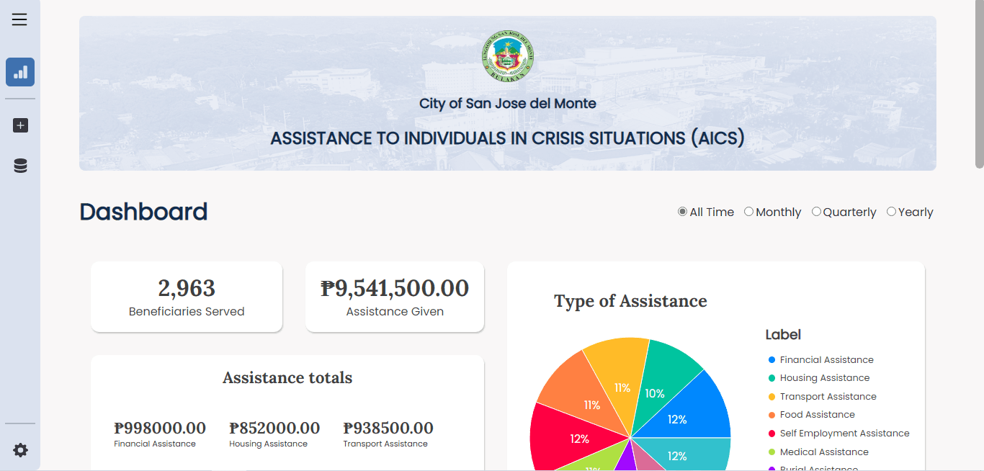Click the ₱9,541,500.00 Assistance Given card

395,297
